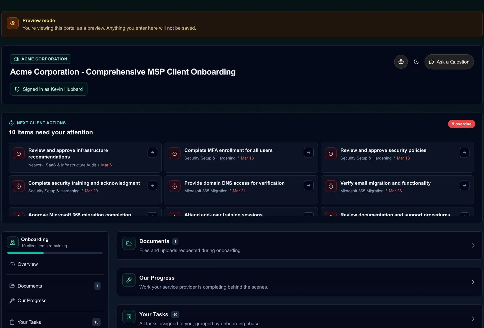Open Verify email migration and functionality title
This screenshot has width=484, height=328.
point(385,183)
